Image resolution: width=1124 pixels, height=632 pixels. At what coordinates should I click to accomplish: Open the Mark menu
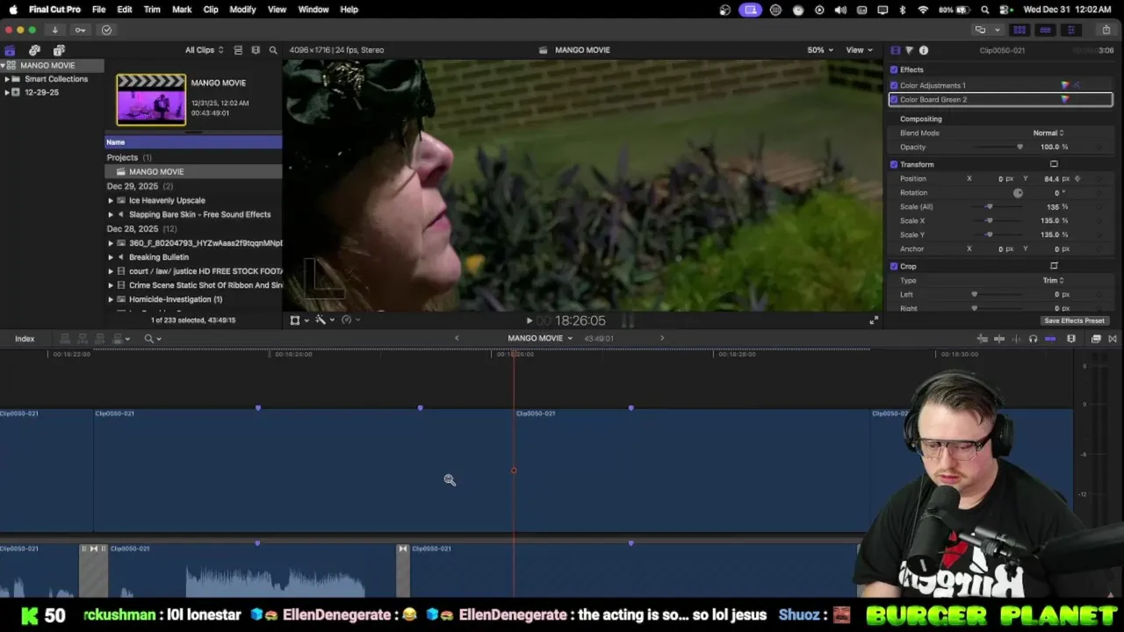182,10
